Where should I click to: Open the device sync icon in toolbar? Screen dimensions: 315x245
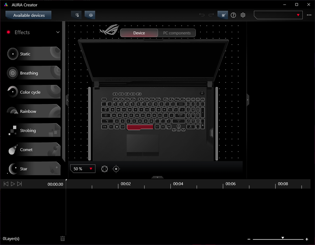point(77,15)
